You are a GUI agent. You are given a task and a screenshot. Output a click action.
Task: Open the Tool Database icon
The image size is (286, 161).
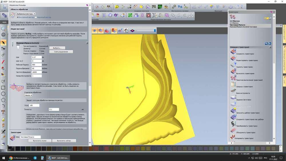(233, 93)
